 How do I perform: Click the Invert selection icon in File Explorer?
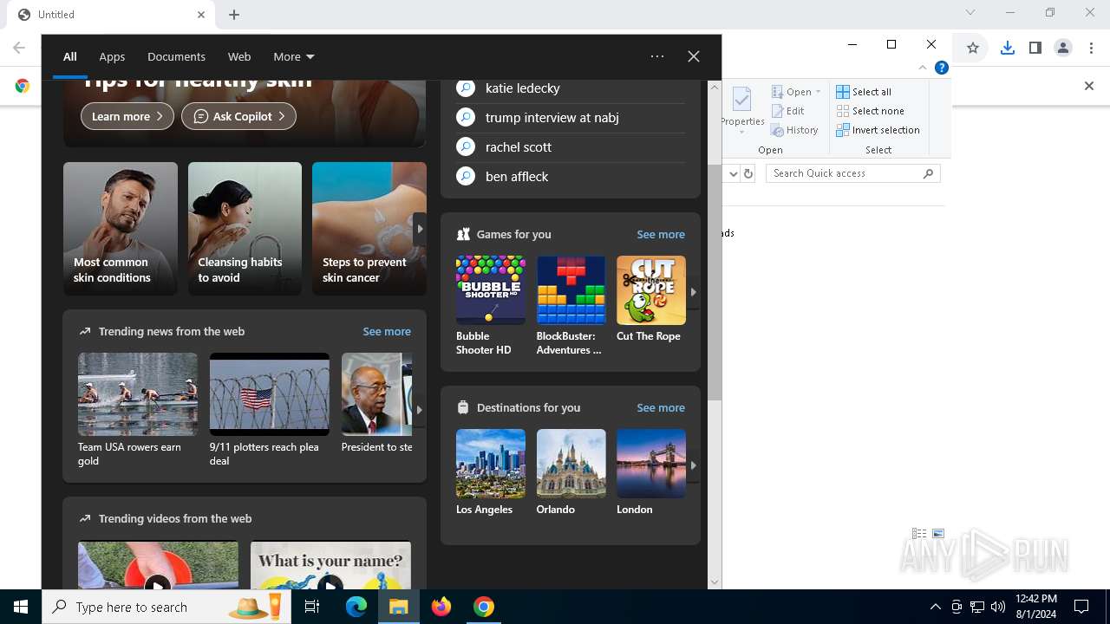pos(843,130)
